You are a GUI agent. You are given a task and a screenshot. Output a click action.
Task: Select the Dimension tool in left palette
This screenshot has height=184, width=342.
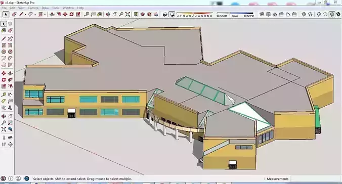[10, 95]
